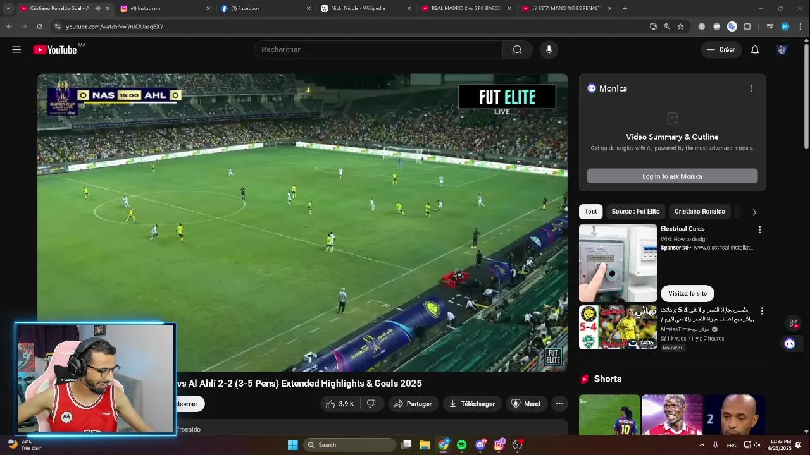The width and height of the screenshot is (810, 455).
Task: Click Log in to ask Monica
Action: tap(672, 176)
